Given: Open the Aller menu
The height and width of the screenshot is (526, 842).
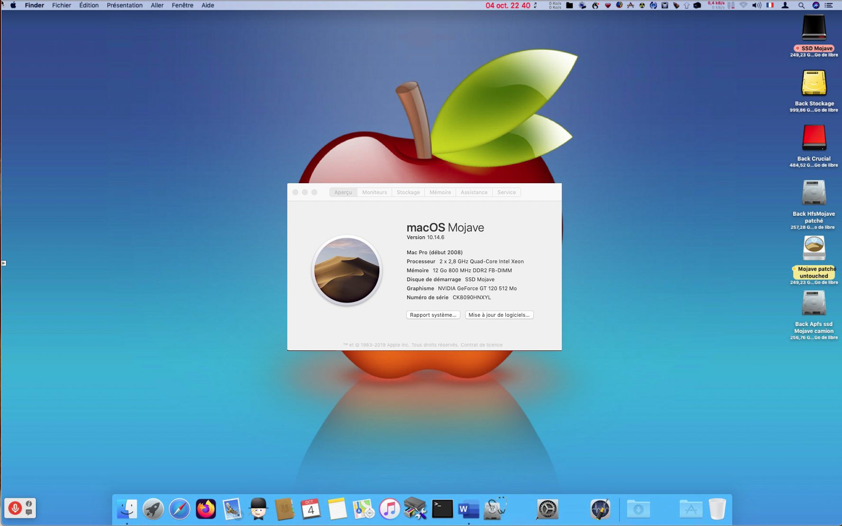Looking at the screenshot, I should tap(157, 5).
